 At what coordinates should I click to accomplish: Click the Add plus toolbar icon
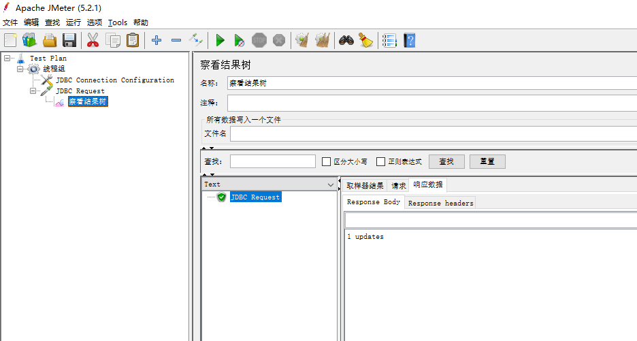(157, 41)
